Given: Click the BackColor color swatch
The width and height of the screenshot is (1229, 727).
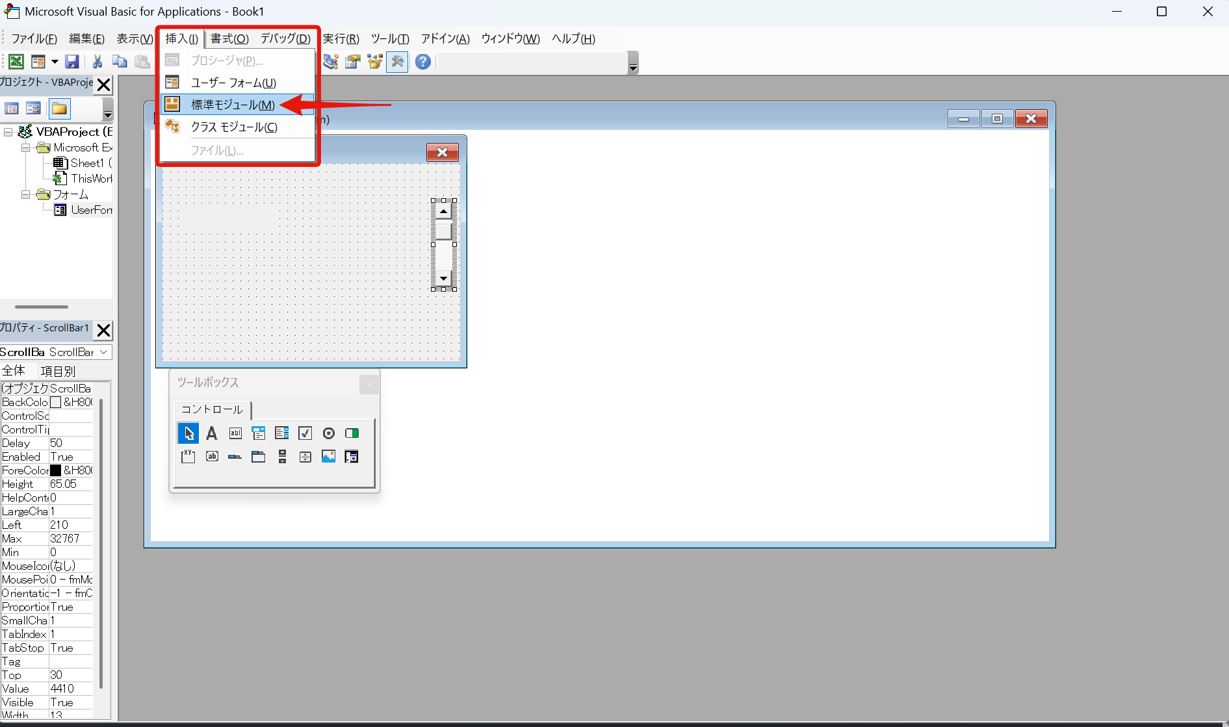Looking at the screenshot, I should coord(56,402).
